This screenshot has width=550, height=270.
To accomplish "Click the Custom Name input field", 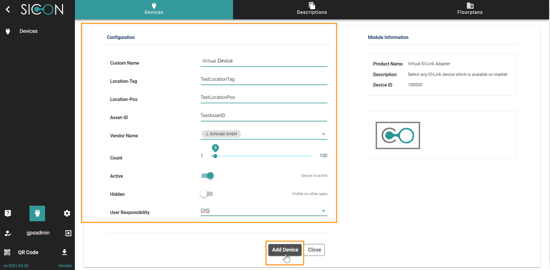I will point(264,61).
